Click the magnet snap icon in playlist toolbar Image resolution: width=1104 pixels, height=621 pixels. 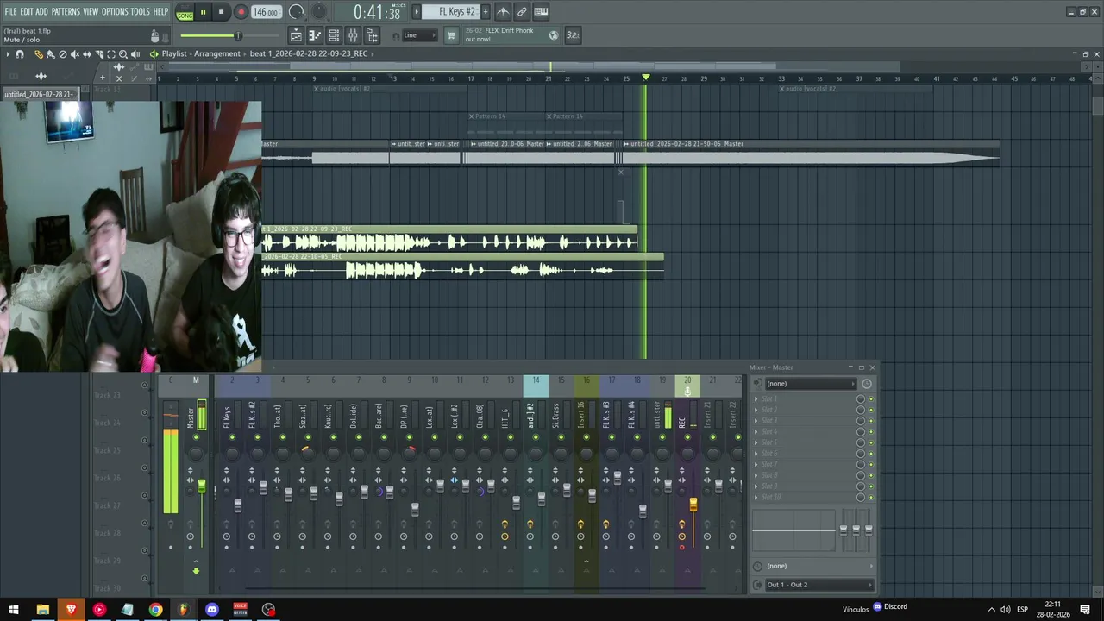(x=20, y=54)
